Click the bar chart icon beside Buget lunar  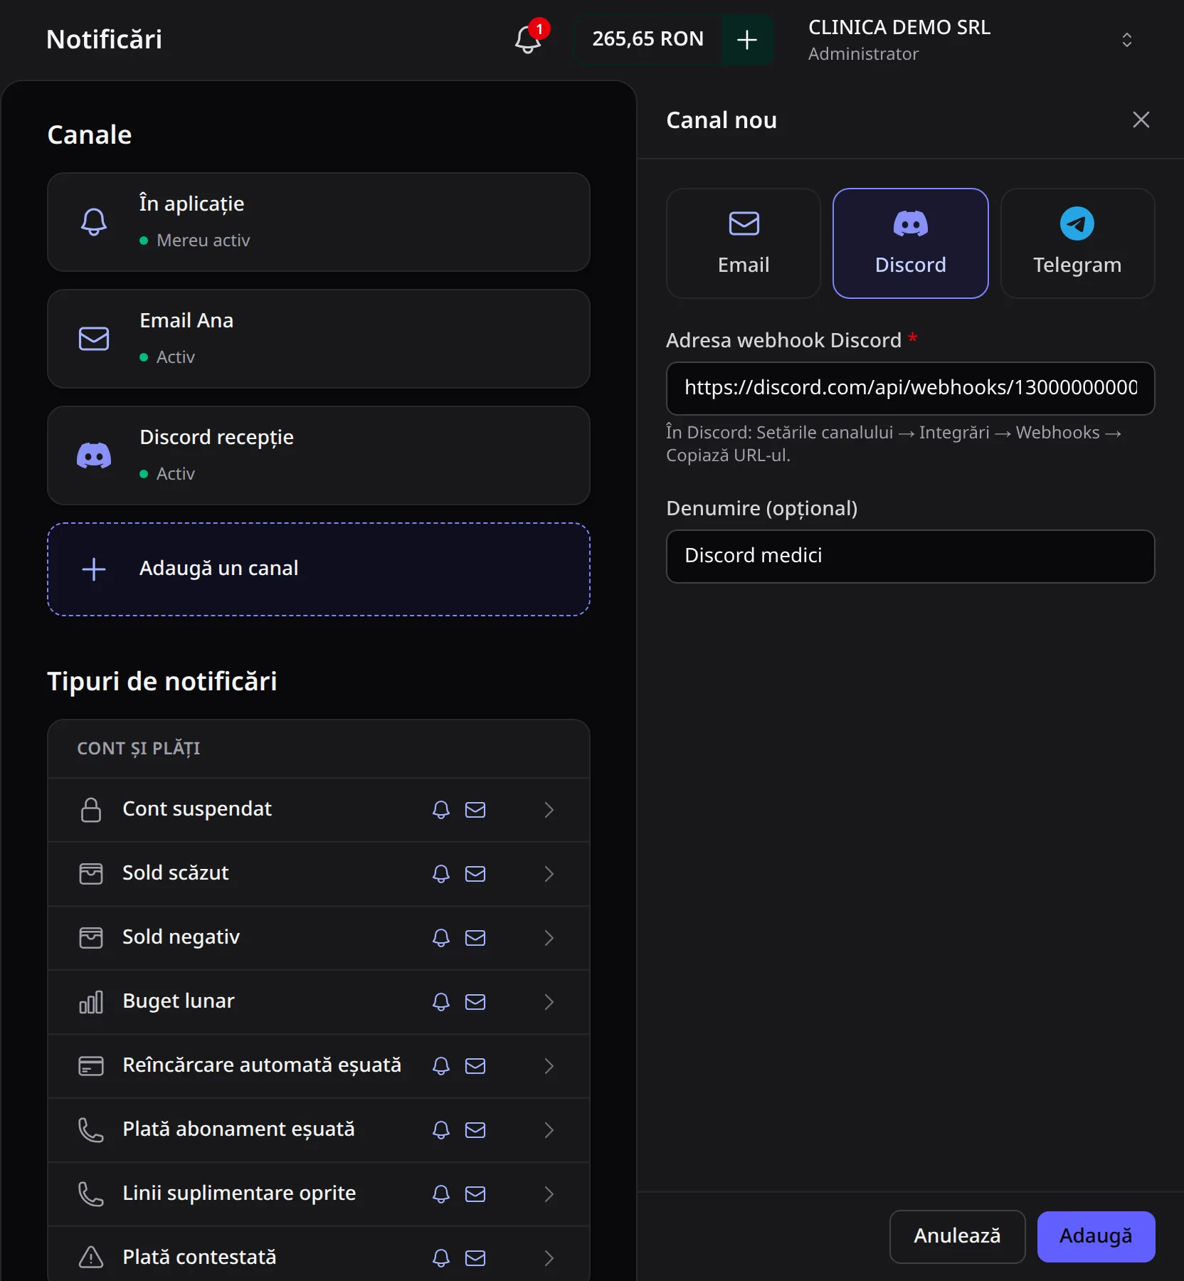(91, 1002)
